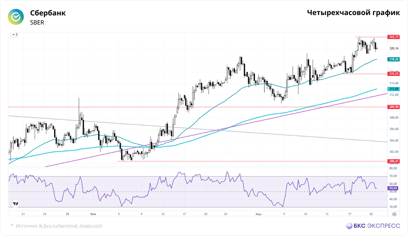Click the red price label 322,17
The image size is (408, 236).
394,37
